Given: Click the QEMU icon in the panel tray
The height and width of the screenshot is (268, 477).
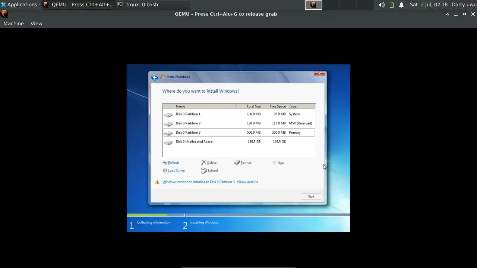Looking at the screenshot, I should point(313,5).
